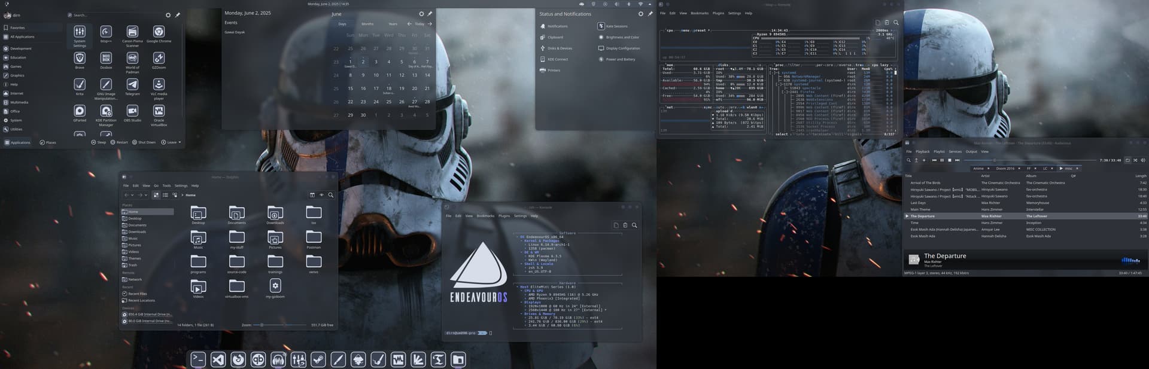The width and height of the screenshot is (1149, 369).
Task: Click the find icon in the btop Konsole
Action: click(896, 23)
